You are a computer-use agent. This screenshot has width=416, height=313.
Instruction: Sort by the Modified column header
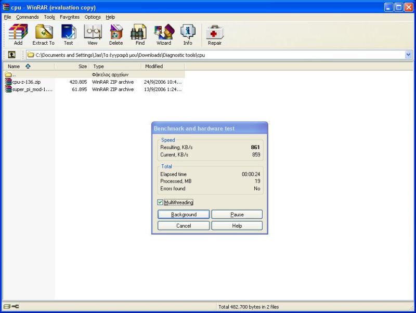pyautogui.click(x=163, y=67)
